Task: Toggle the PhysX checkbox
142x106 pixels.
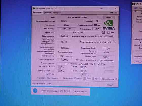Action: [93, 78]
